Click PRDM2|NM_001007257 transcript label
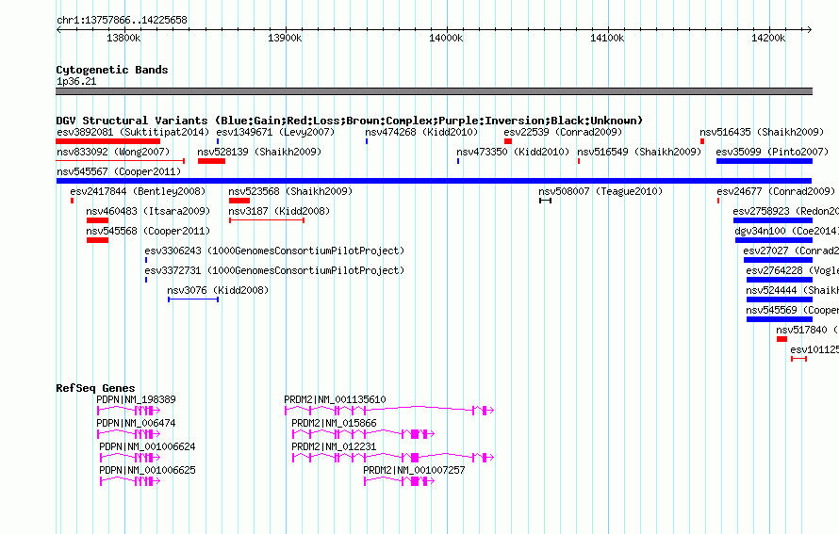The height and width of the screenshot is (534, 839). coord(414,470)
